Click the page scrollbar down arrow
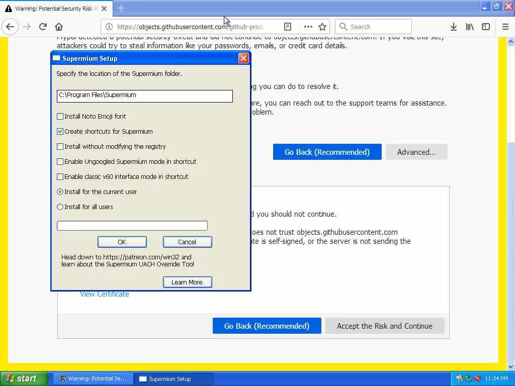The image size is (515, 386). point(511,366)
